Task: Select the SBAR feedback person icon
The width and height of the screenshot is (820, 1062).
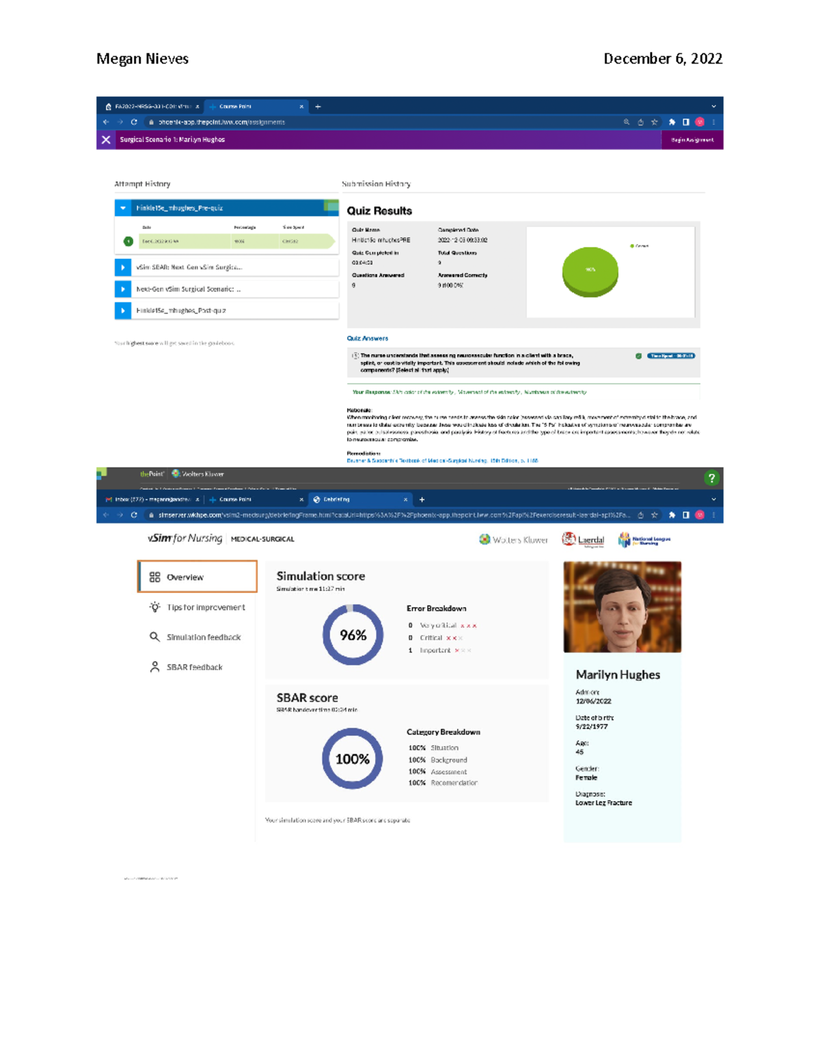Action: tap(154, 667)
